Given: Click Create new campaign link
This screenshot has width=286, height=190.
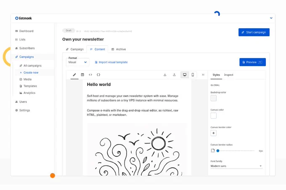Looking at the screenshot, I should [x=31, y=72].
